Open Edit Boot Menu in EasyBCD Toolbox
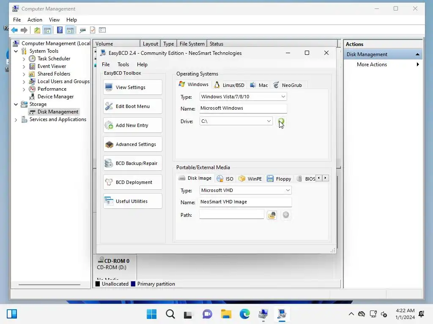This screenshot has height=324, width=433. pos(133,106)
